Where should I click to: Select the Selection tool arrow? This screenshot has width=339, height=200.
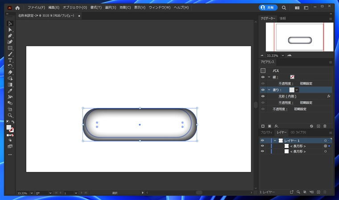[10, 23]
